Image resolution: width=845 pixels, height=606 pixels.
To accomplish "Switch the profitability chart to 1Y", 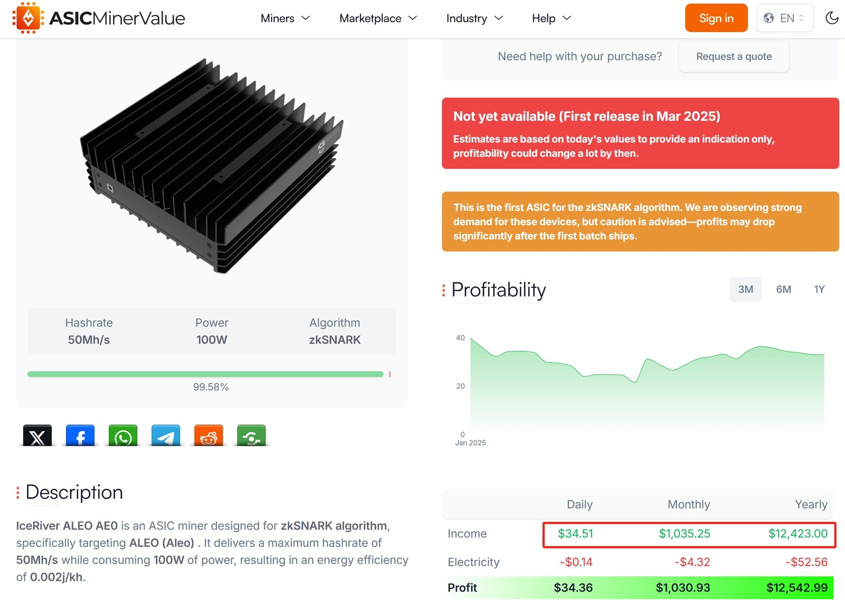I will click(819, 289).
